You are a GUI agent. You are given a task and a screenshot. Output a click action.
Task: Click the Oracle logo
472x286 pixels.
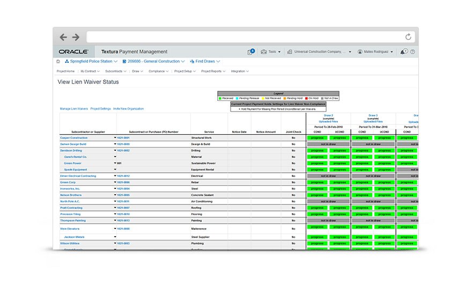point(73,52)
